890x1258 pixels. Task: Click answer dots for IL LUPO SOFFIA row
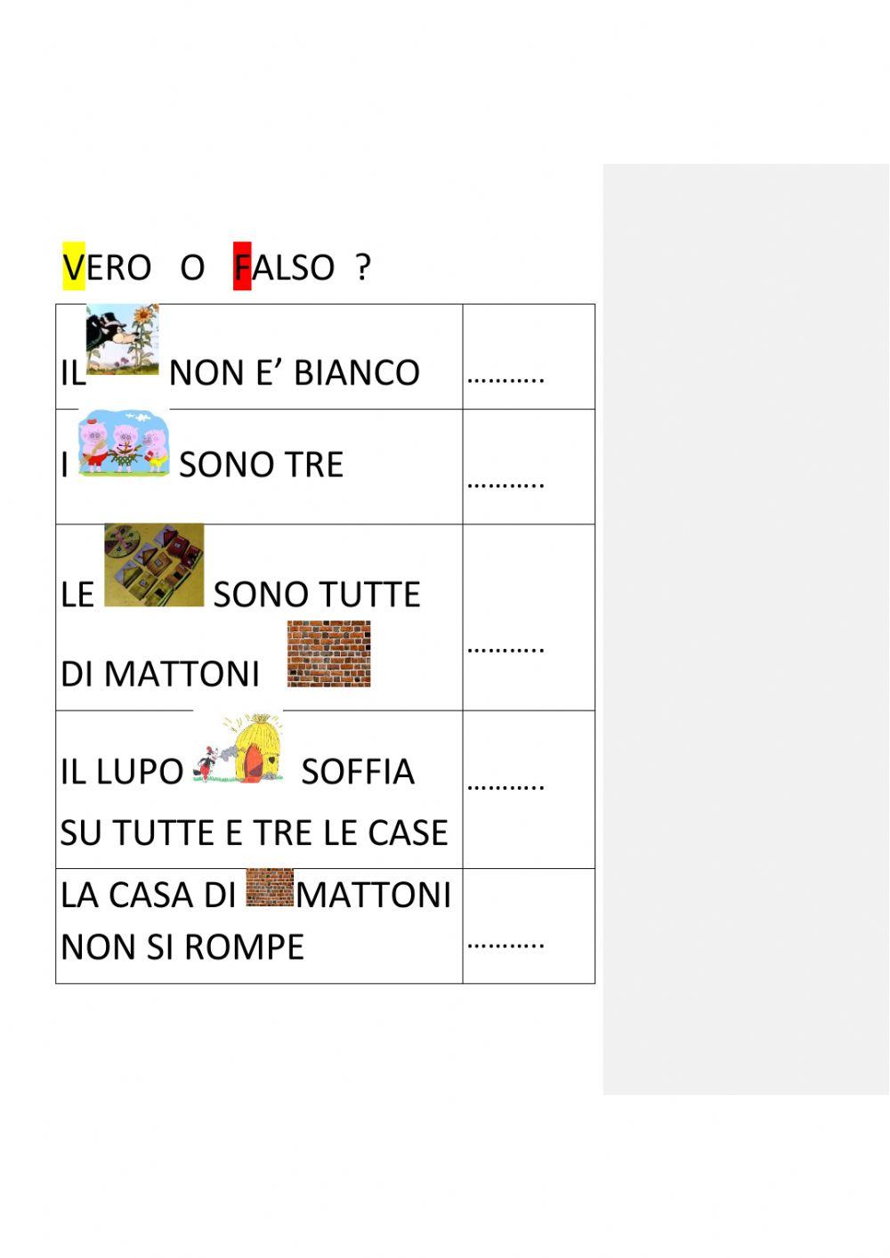point(506,785)
